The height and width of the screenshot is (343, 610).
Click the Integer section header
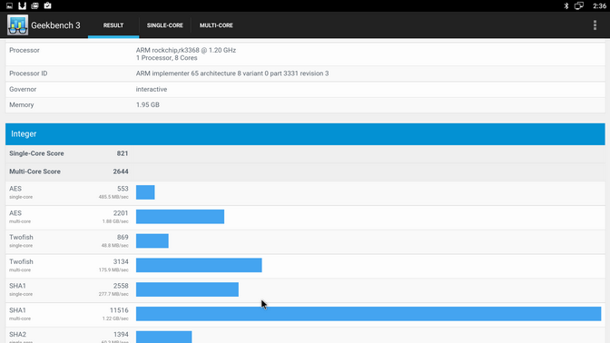(x=305, y=133)
